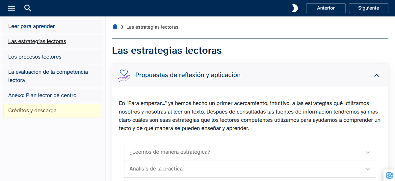Open the Créditos y descarga page
This screenshot has height=181, width=395.
(x=32, y=111)
